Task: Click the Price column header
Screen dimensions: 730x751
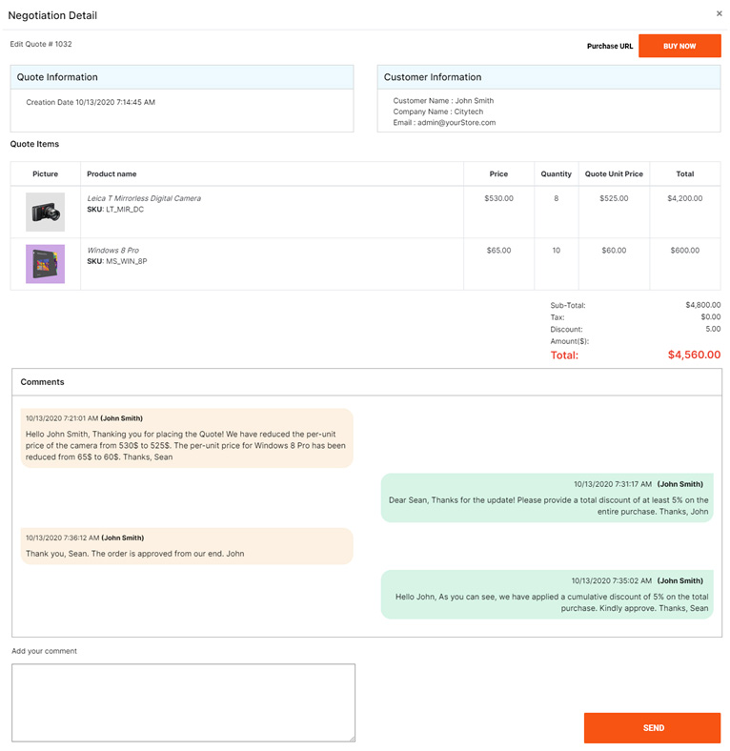Action: 498,173
